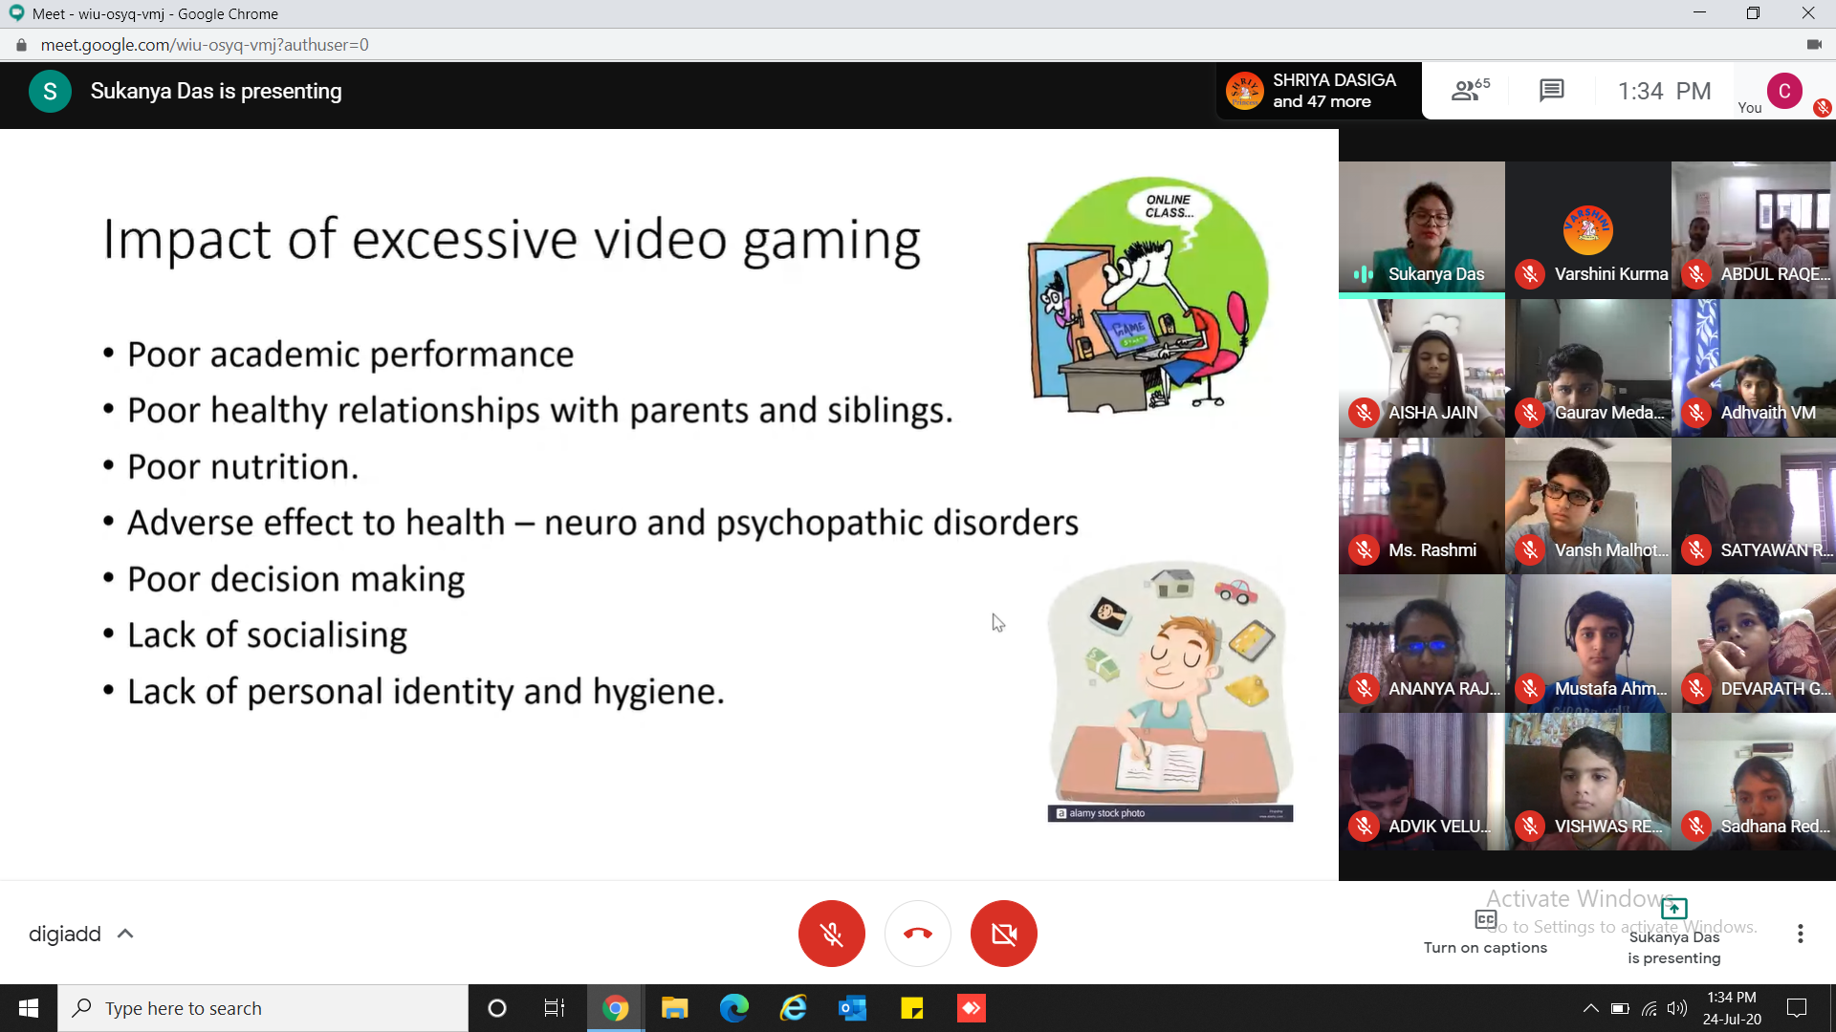Toggle the red microphone mute button

coord(831,934)
